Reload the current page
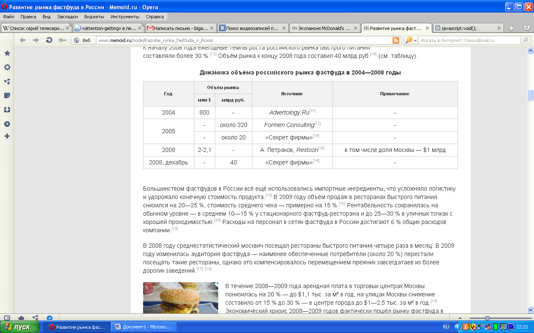Viewport: 534px width, 333px height. [49, 40]
